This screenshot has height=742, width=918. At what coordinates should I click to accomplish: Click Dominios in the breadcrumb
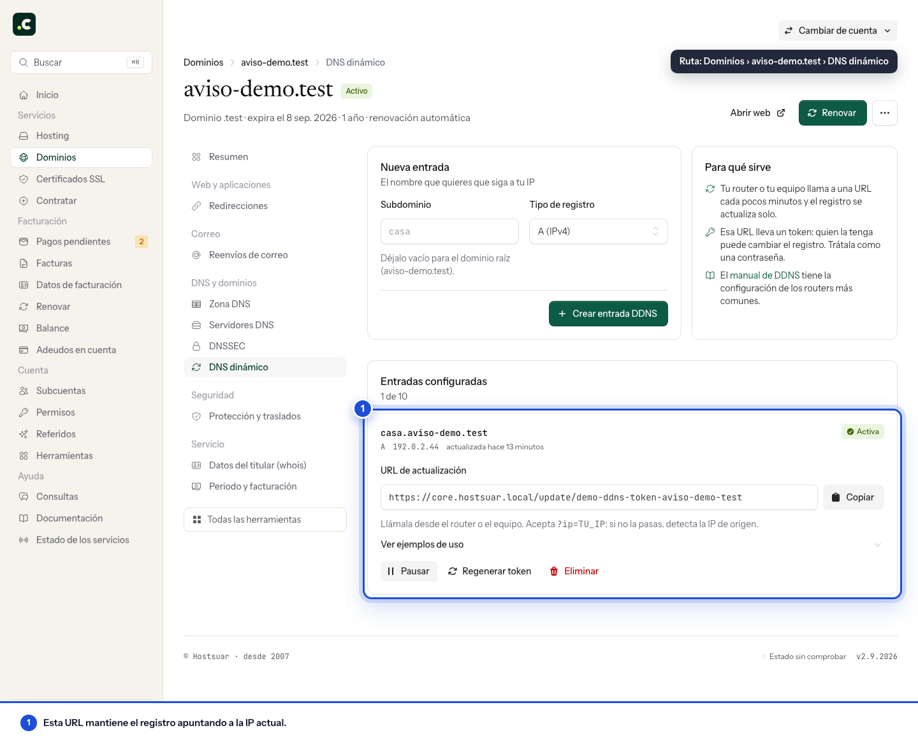pyautogui.click(x=203, y=62)
